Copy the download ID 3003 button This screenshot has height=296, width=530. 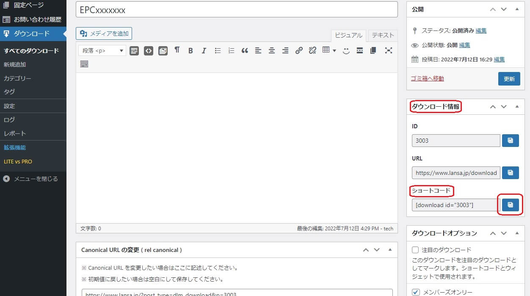pyautogui.click(x=511, y=141)
